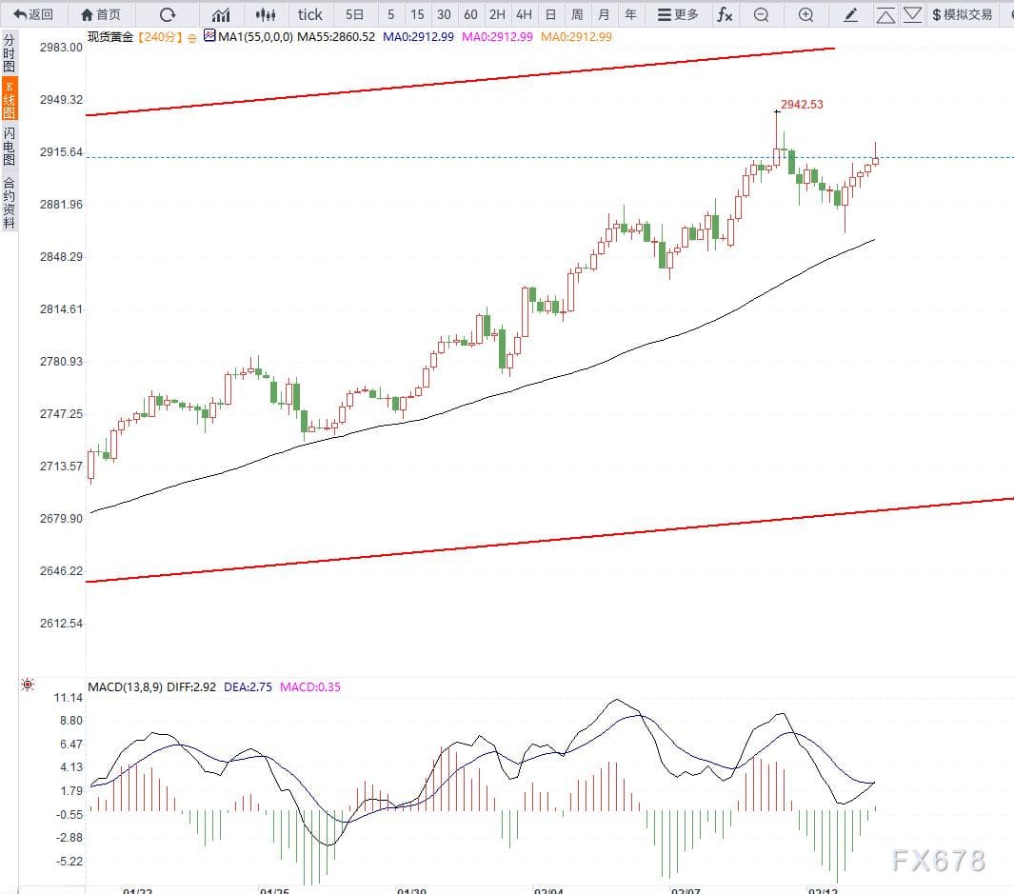The width and height of the screenshot is (1014, 894).
Task: Select the 周 weekly timeframe
Action: coord(577,14)
